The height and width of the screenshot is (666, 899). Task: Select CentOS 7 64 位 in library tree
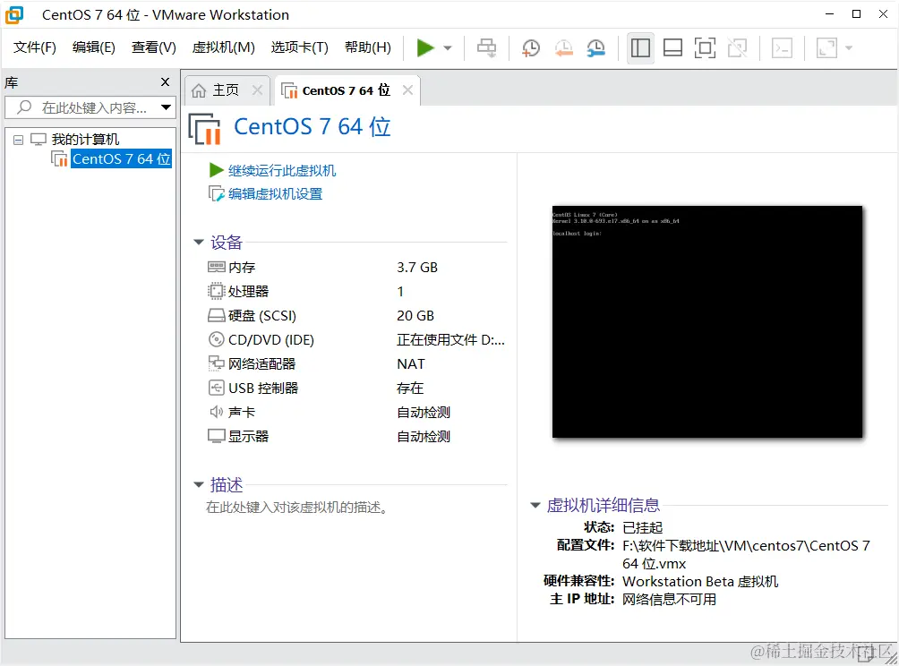click(121, 158)
